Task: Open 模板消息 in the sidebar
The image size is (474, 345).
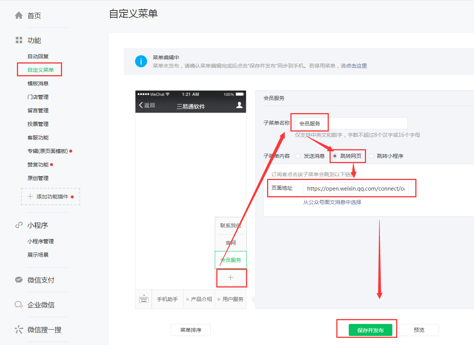Action: point(38,83)
